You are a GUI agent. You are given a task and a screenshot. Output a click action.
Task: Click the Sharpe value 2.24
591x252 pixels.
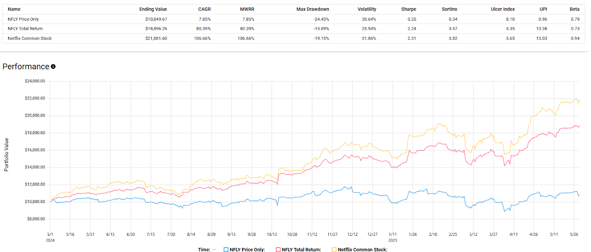coord(412,29)
